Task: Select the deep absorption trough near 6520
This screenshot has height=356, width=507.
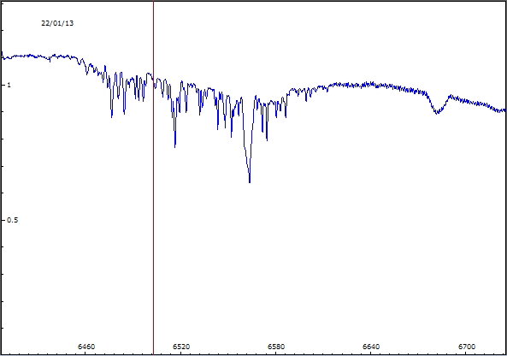Action: pos(175,145)
